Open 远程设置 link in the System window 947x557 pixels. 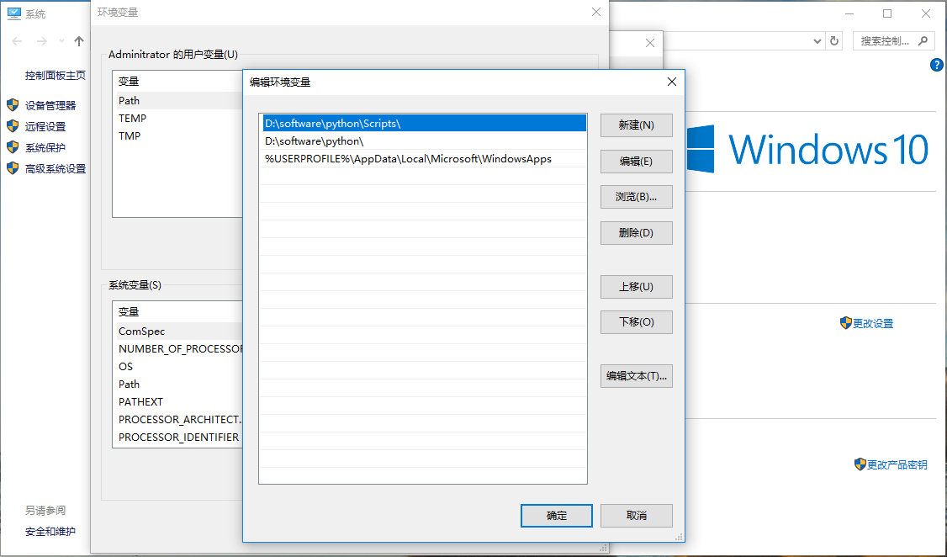(x=45, y=127)
